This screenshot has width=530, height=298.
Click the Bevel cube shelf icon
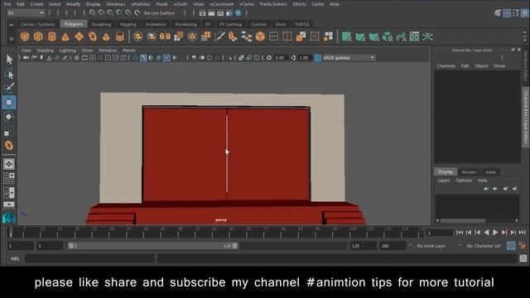[260, 36]
